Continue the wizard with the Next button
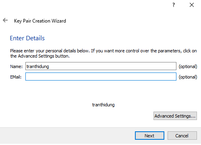The width and height of the screenshot is (201, 145). tap(149, 136)
